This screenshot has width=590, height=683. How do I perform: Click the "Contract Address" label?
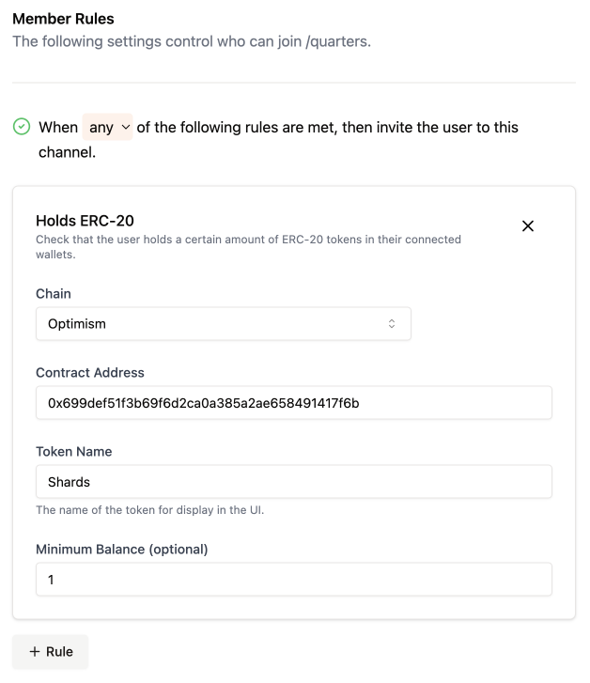tap(89, 373)
